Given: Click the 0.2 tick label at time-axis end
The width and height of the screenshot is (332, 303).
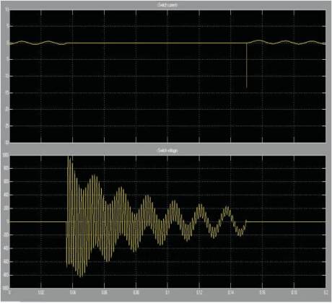Looking at the screenshot, I should (x=326, y=292).
